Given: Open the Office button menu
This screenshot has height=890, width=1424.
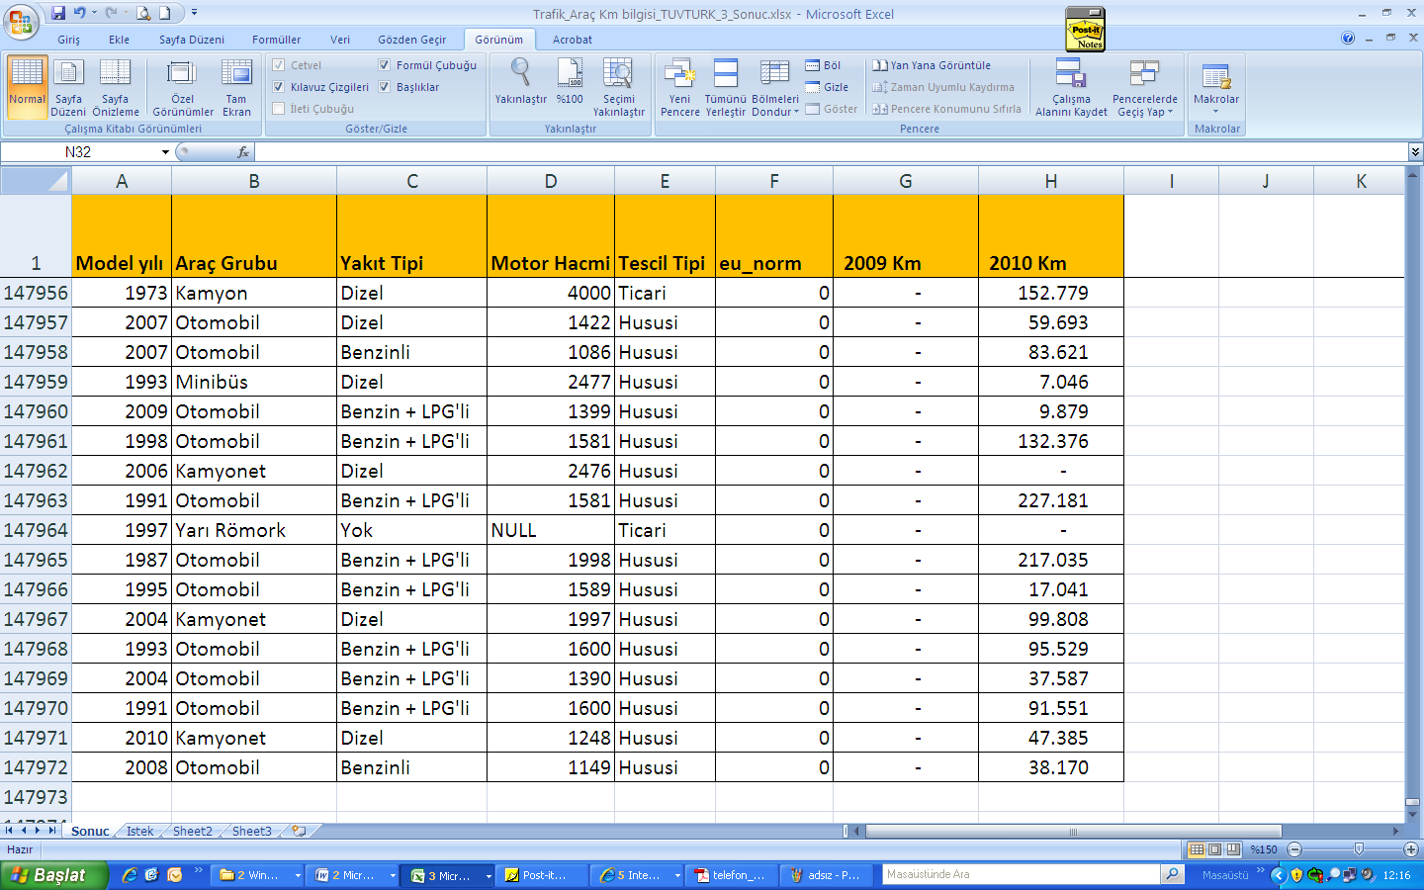Looking at the screenshot, I should [20, 21].
